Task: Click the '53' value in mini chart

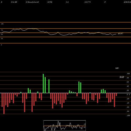Action: coord(84,127)
